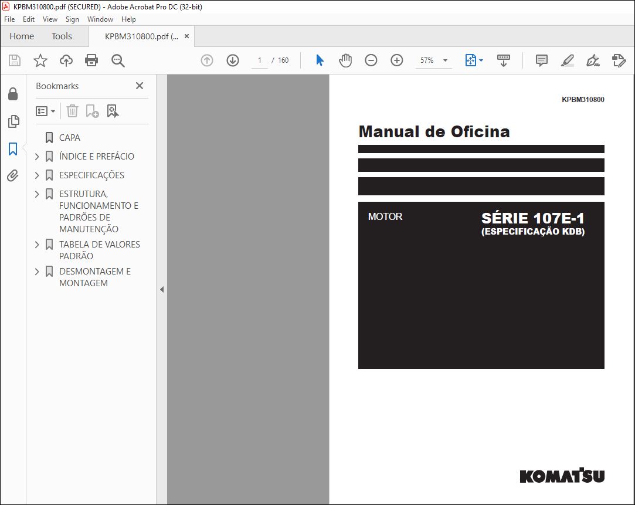Image resolution: width=635 pixels, height=505 pixels.
Task: Activate the Hand pan tool
Action: click(345, 60)
